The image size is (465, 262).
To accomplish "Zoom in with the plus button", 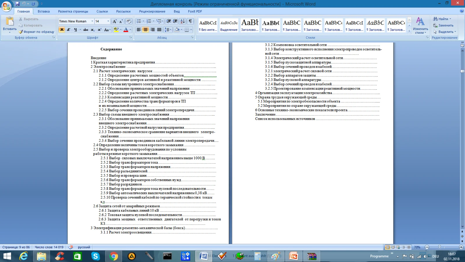I will (461, 247).
